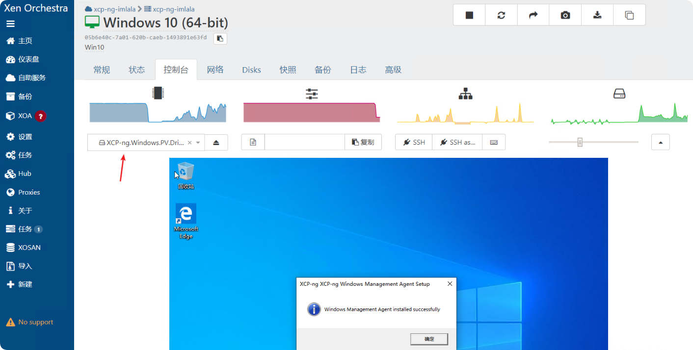Image resolution: width=693 pixels, height=350 pixels.
Task: Select the 回收站 recycle bin icon
Action: (x=186, y=175)
